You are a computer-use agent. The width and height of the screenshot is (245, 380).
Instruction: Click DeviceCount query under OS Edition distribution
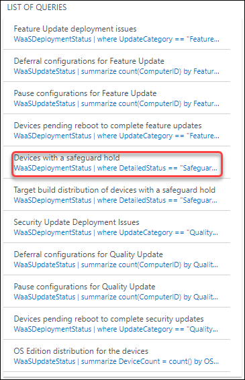[116, 361]
